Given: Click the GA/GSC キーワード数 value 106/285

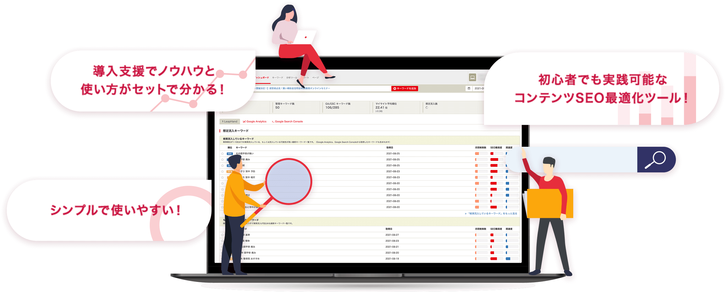Looking at the screenshot, I should [x=332, y=108].
